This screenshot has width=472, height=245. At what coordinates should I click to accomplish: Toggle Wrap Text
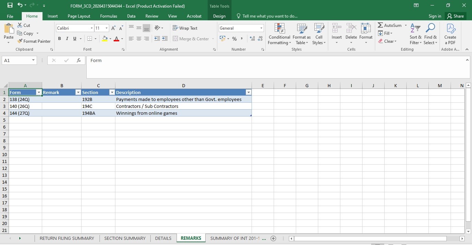(x=185, y=28)
